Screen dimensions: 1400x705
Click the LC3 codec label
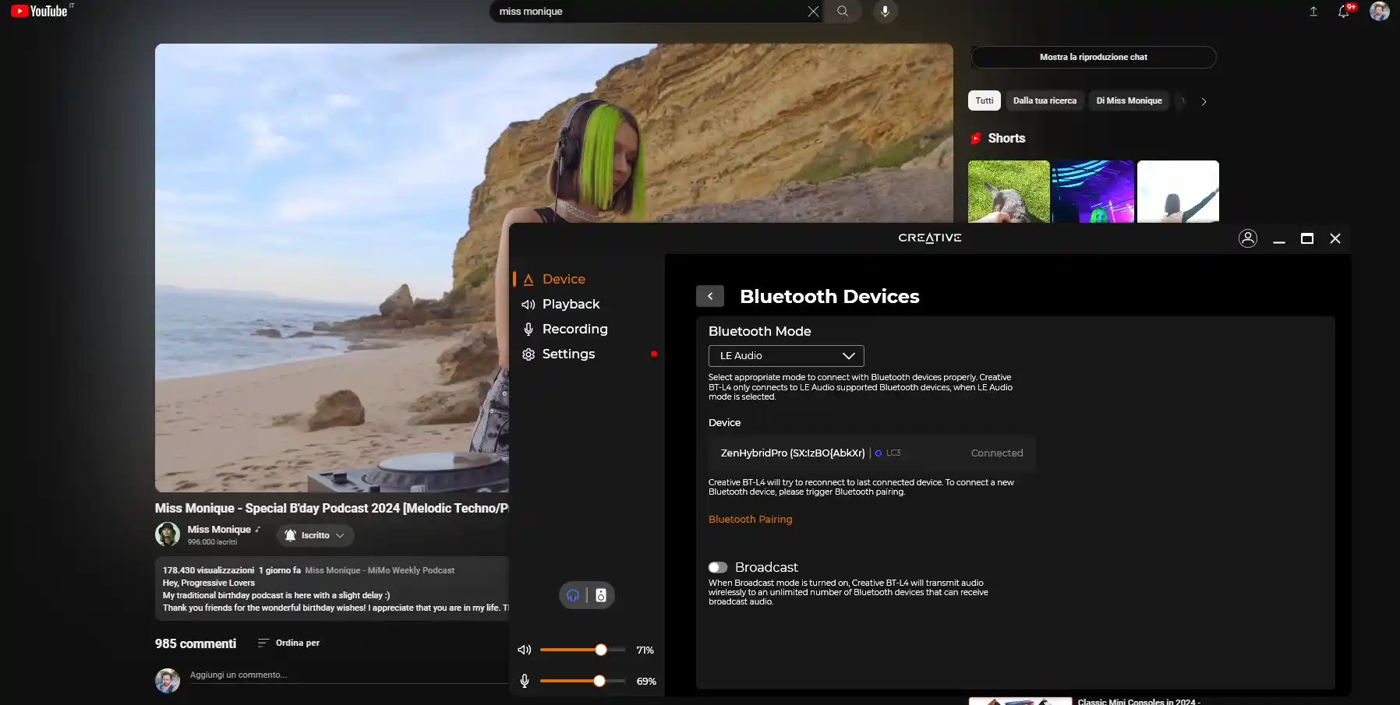click(x=893, y=453)
